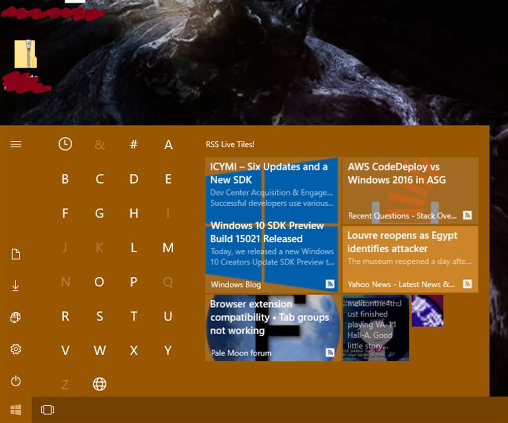Jump to apps starting with O
Image resolution: width=508 pixels, height=423 pixels.
tap(100, 282)
